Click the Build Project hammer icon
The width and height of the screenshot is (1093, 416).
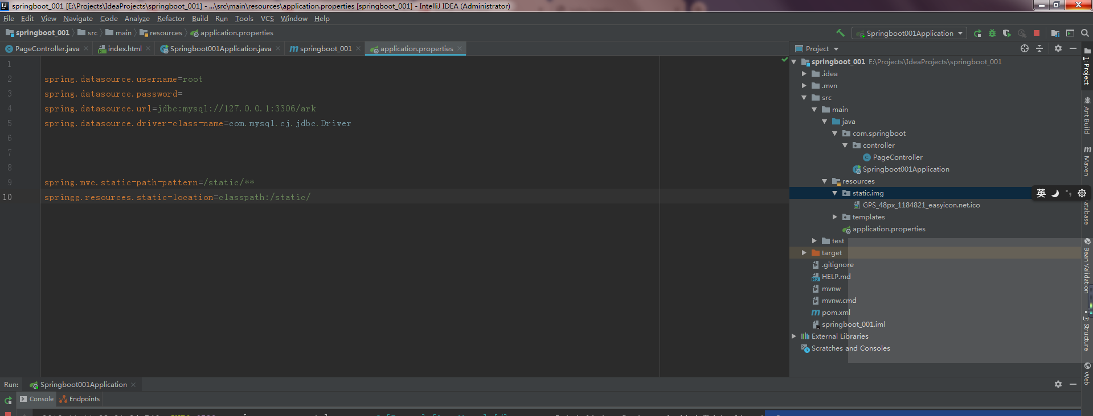pyautogui.click(x=840, y=33)
